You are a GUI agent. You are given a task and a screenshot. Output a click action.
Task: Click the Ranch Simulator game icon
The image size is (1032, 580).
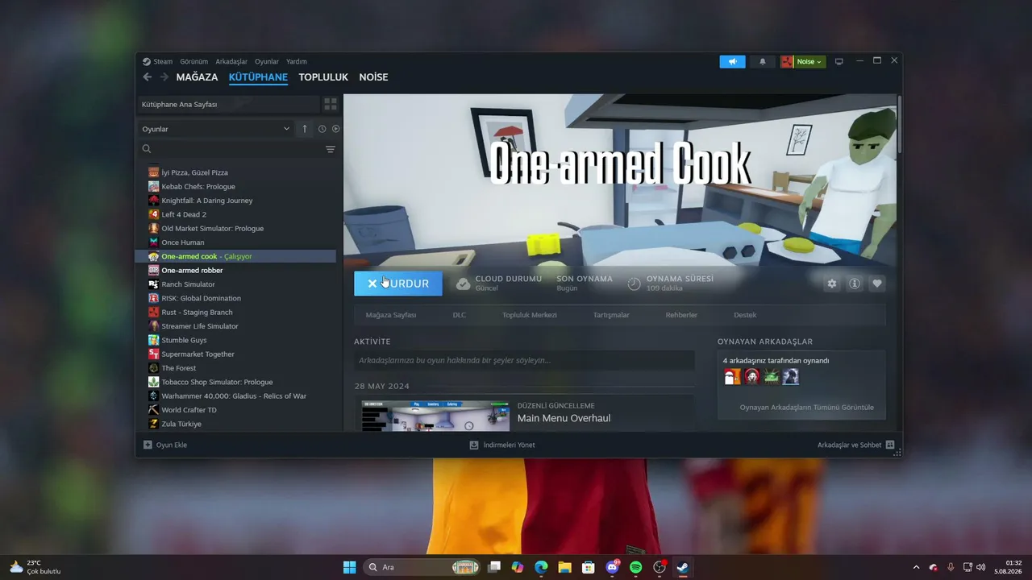(154, 284)
